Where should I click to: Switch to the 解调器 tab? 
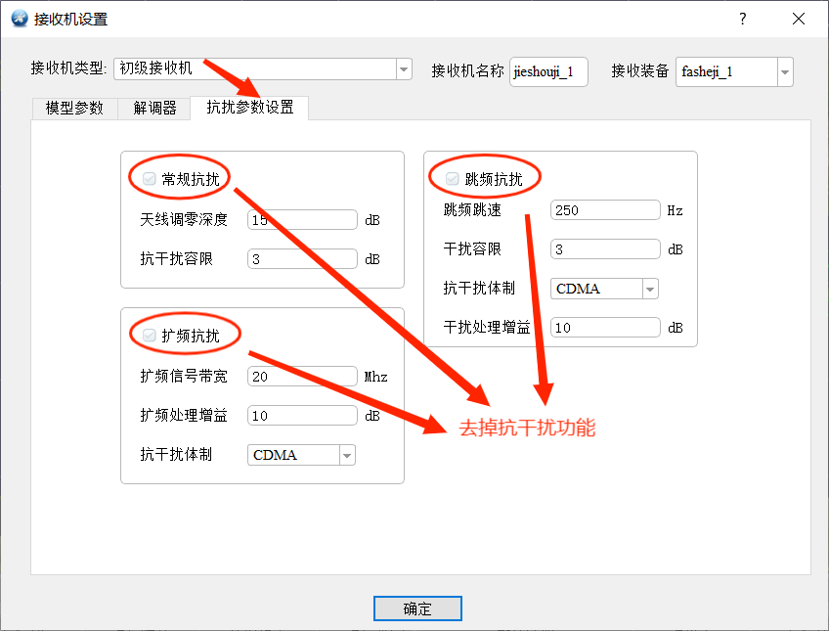[154, 108]
